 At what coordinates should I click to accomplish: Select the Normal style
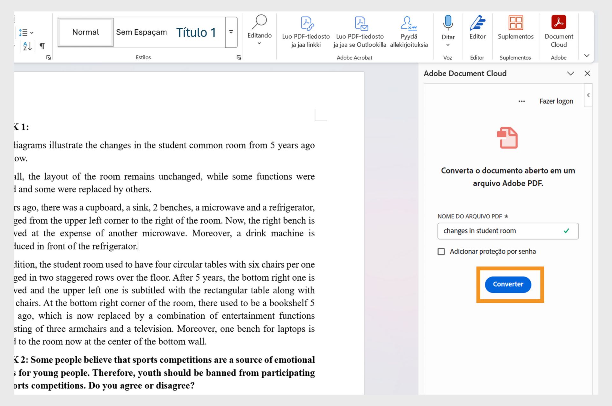(85, 32)
